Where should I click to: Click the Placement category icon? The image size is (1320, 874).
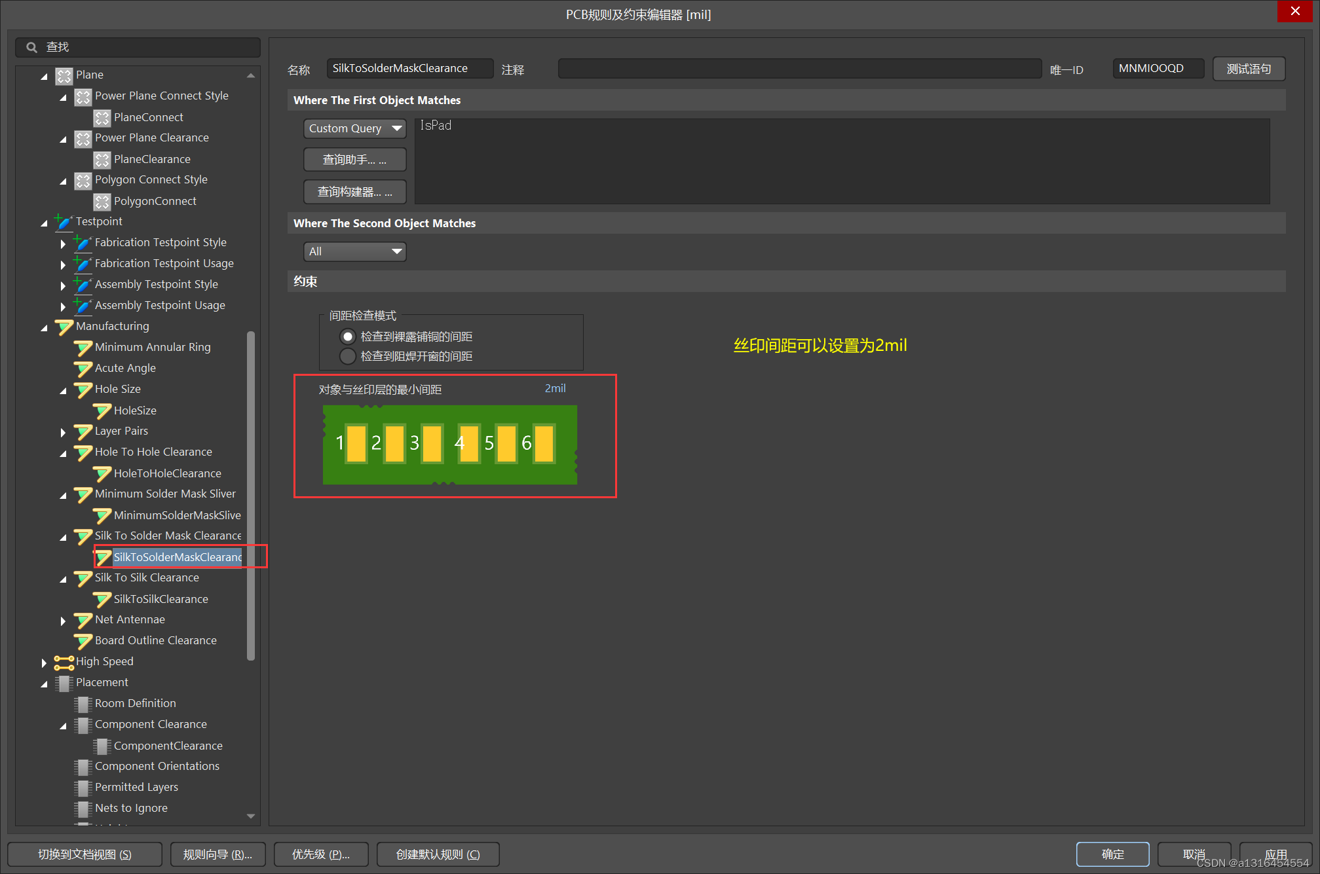pyautogui.click(x=64, y=683)
